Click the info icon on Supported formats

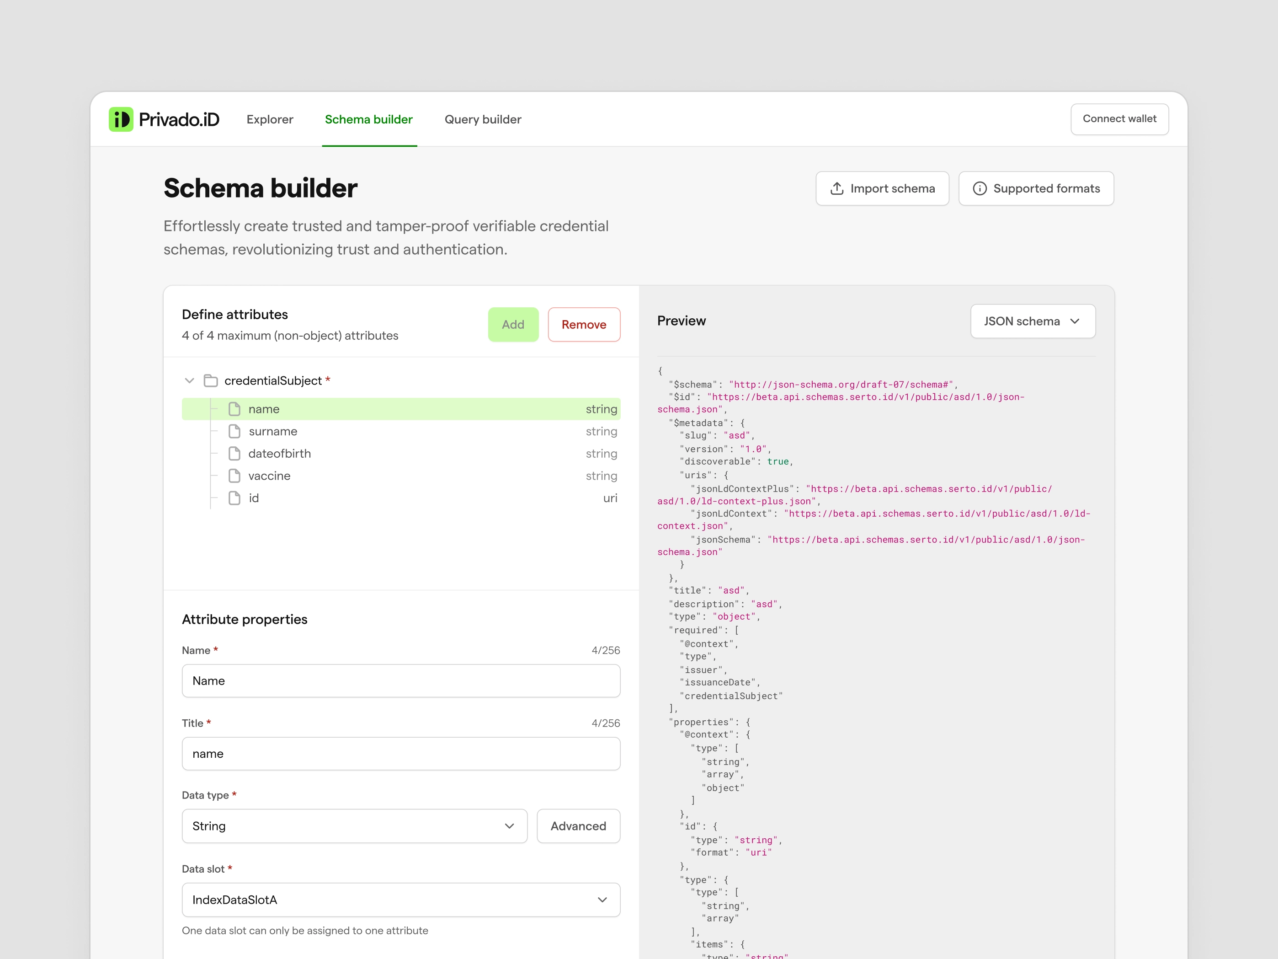click(x=980, y=188)
